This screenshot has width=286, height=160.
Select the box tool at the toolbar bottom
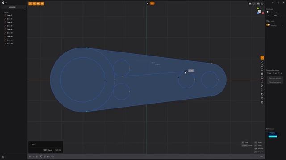[262, 102]
